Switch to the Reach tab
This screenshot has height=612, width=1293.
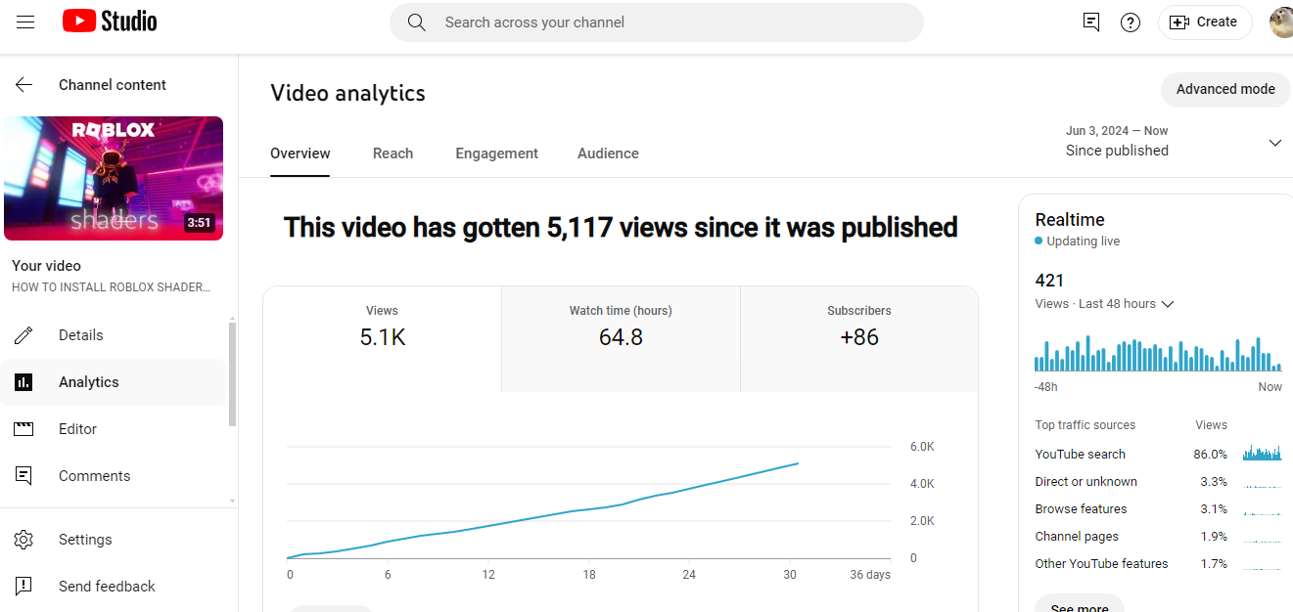[x=393, y=153]
